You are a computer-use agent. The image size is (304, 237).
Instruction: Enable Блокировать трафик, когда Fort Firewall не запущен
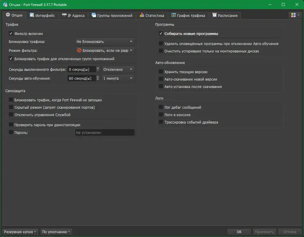pos(11,100)
